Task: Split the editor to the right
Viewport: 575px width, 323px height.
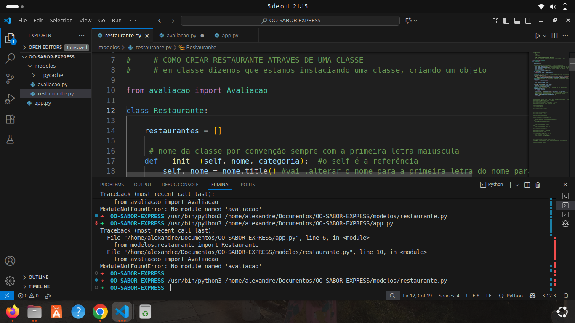Action: tap(554, 36)
